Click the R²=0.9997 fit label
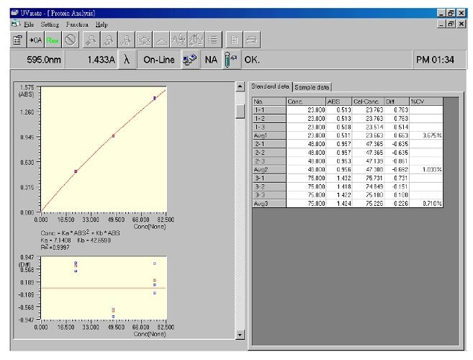The width and height of the screenshot is (473, 360). (55, 247)
